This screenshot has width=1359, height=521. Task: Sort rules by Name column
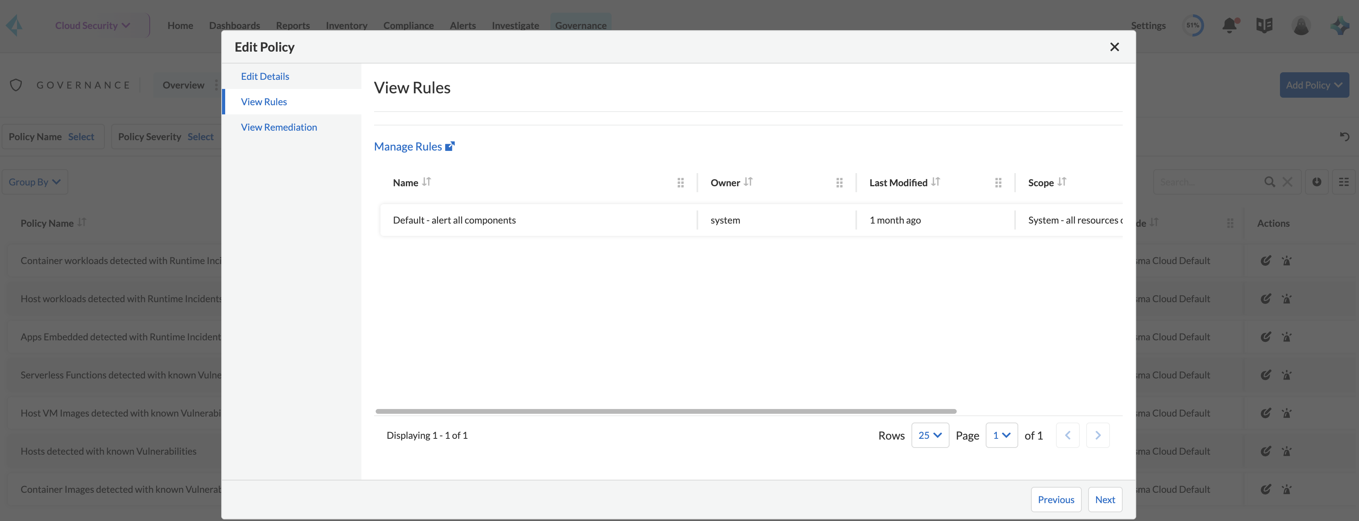(426, 182)
